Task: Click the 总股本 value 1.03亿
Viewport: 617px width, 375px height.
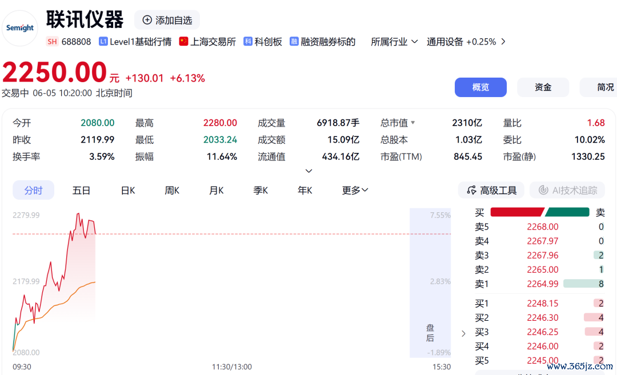Action: click(x=468, y=139)
